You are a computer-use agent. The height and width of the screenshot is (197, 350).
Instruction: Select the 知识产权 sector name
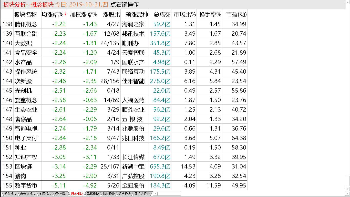point(26,157)
